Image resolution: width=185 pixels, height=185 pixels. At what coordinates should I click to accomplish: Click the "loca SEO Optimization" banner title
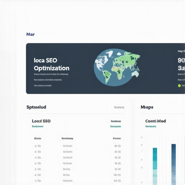coord(52,64)
